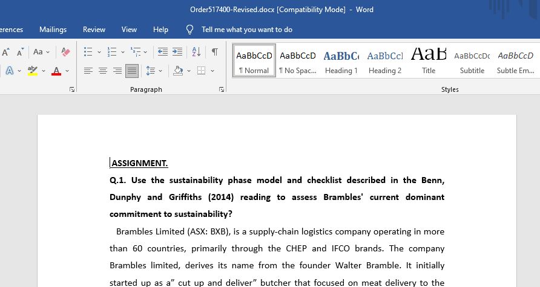Screen dimensions: 540x287
Task: Open the Mailings tab
Action: pos(53,30)
